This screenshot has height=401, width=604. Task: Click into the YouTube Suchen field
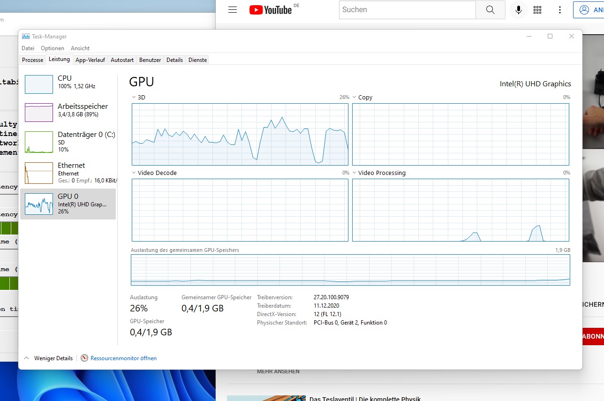[407, 10]
